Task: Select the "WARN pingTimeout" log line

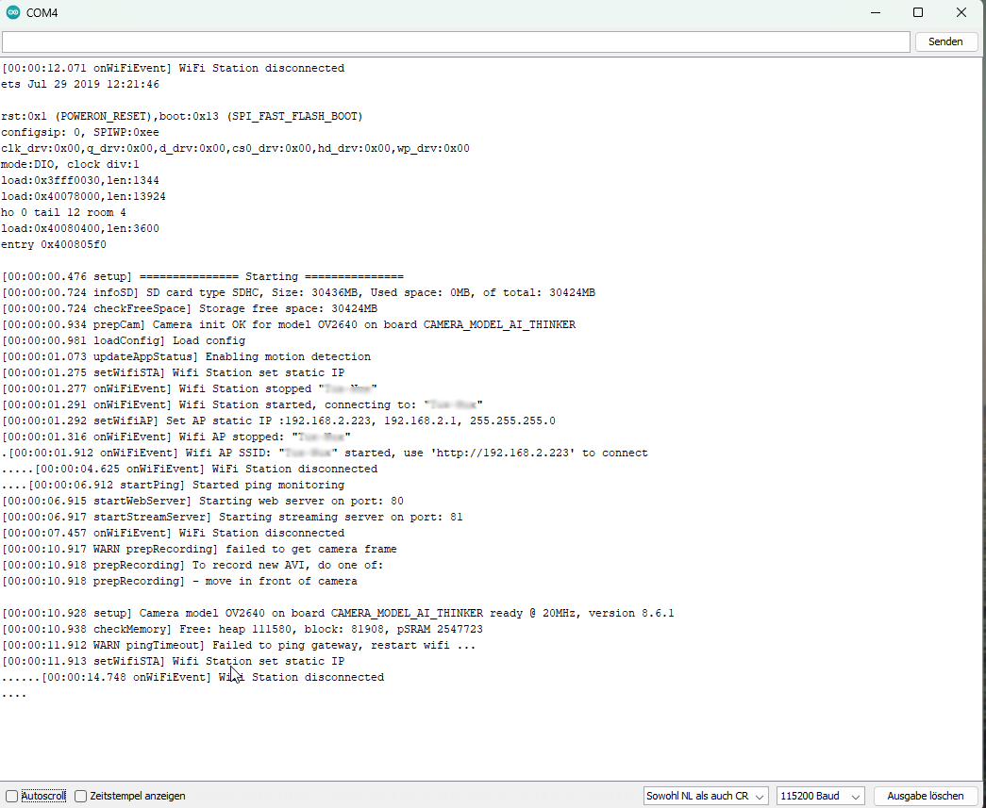Action: [236, 645]
